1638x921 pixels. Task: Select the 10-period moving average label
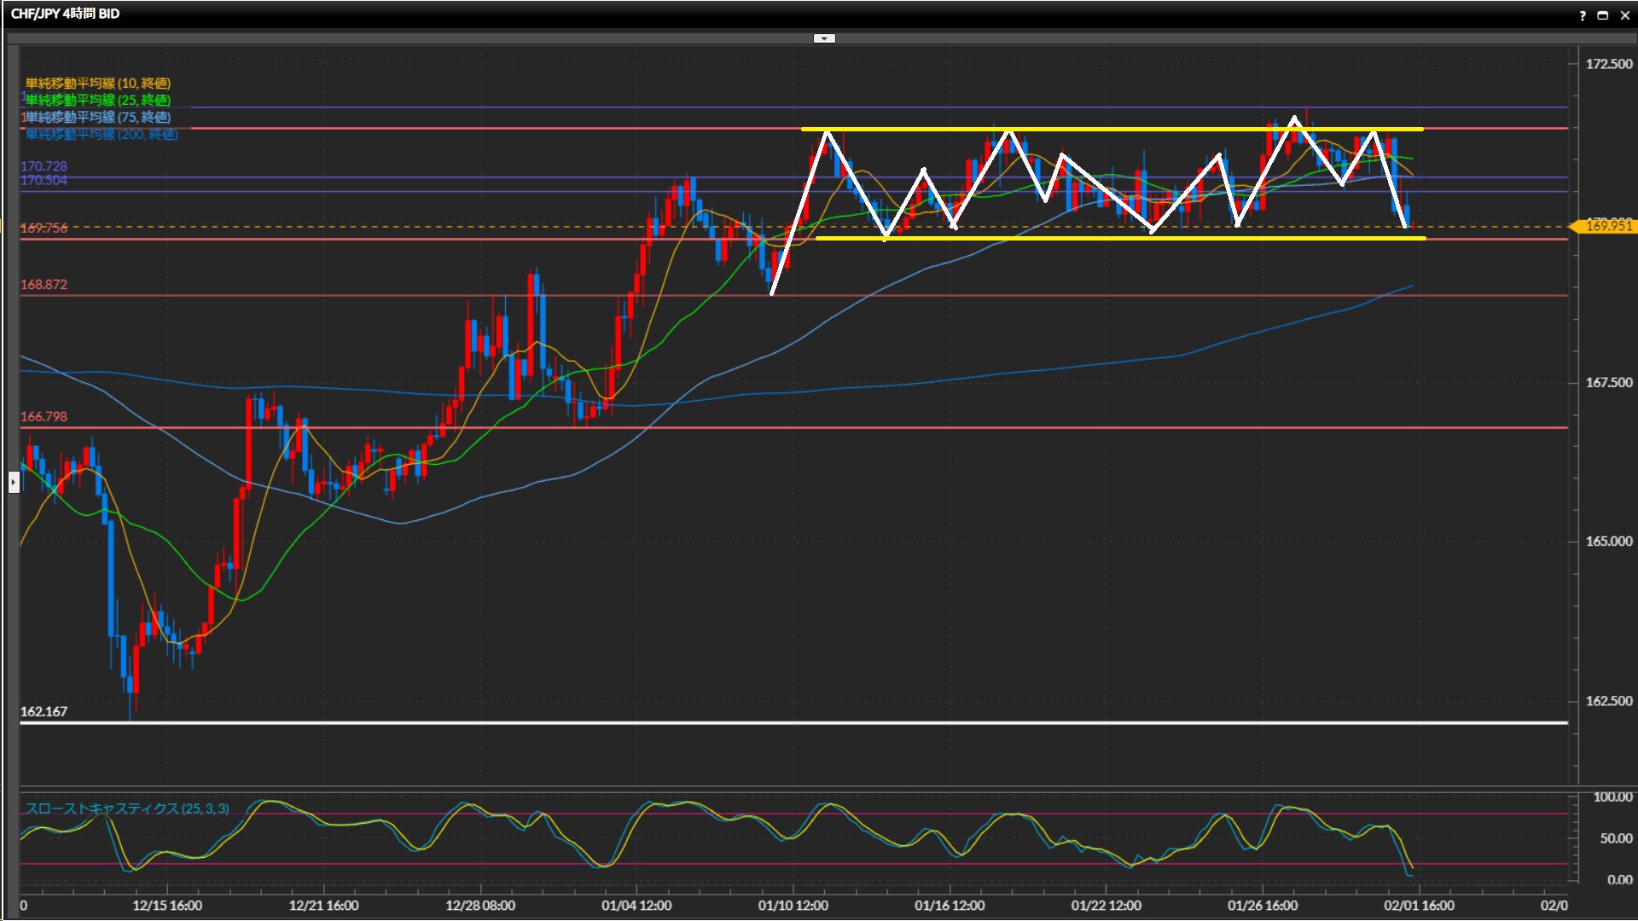98,83
